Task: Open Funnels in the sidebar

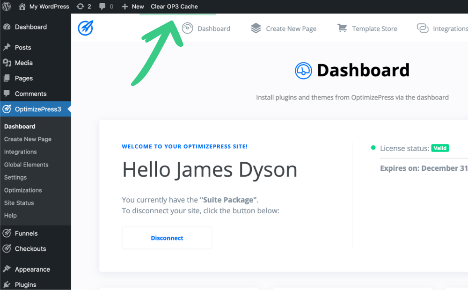Action: [x=36, y=233]
